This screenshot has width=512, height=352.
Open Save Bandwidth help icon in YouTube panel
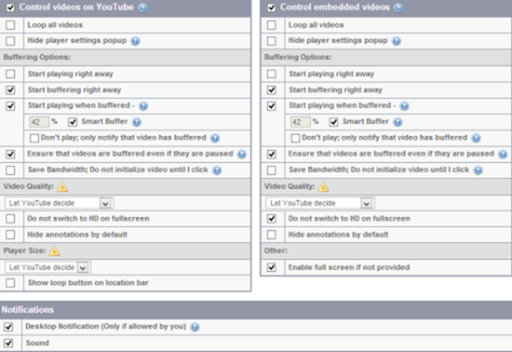pyautogui.click(x=217, y=170)
